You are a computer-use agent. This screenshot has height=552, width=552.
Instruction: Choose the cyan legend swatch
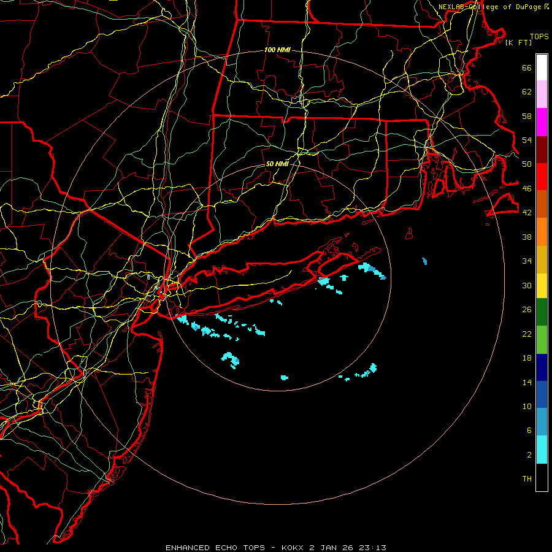(x=542, y=450)
